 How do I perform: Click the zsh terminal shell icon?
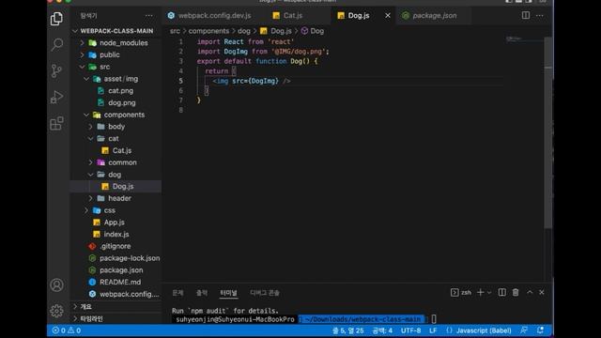click(455, 292)
